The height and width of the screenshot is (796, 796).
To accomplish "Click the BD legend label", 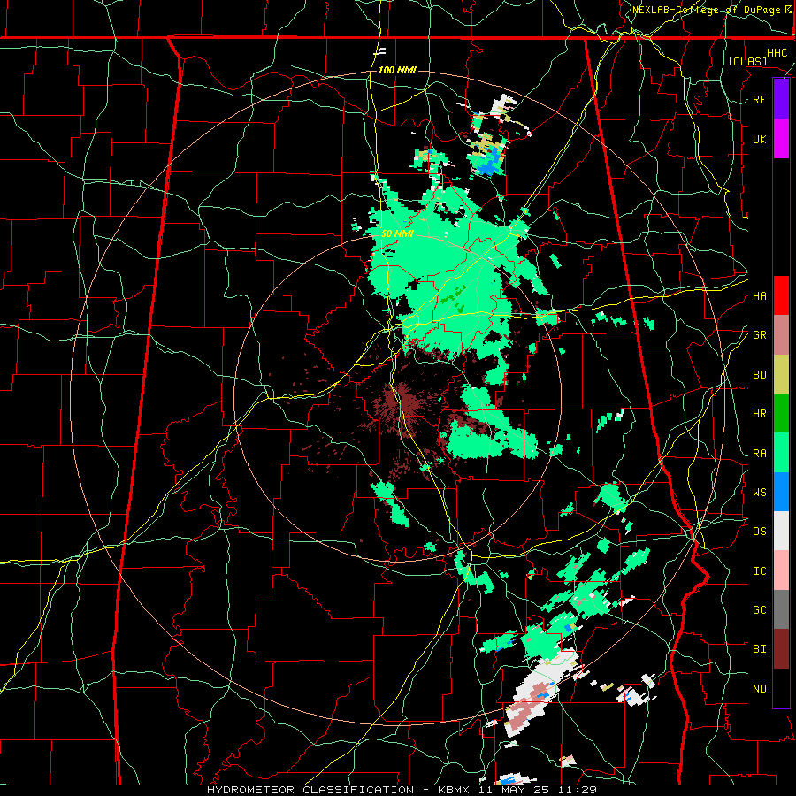I will point(759,375).
